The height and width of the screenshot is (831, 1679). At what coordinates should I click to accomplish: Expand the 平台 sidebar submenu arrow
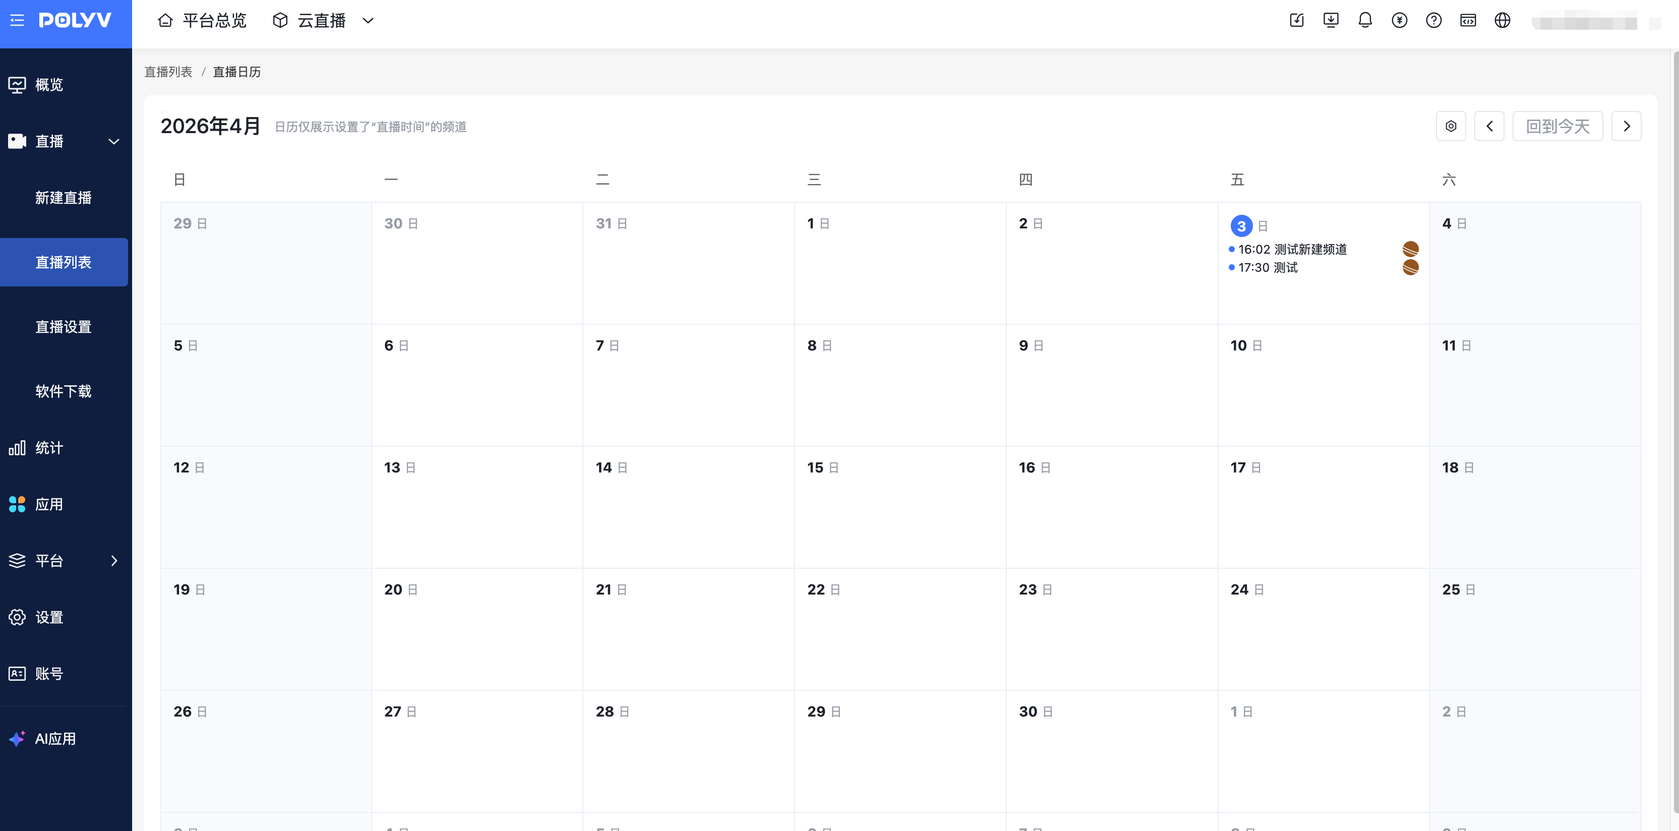(114, 561)
